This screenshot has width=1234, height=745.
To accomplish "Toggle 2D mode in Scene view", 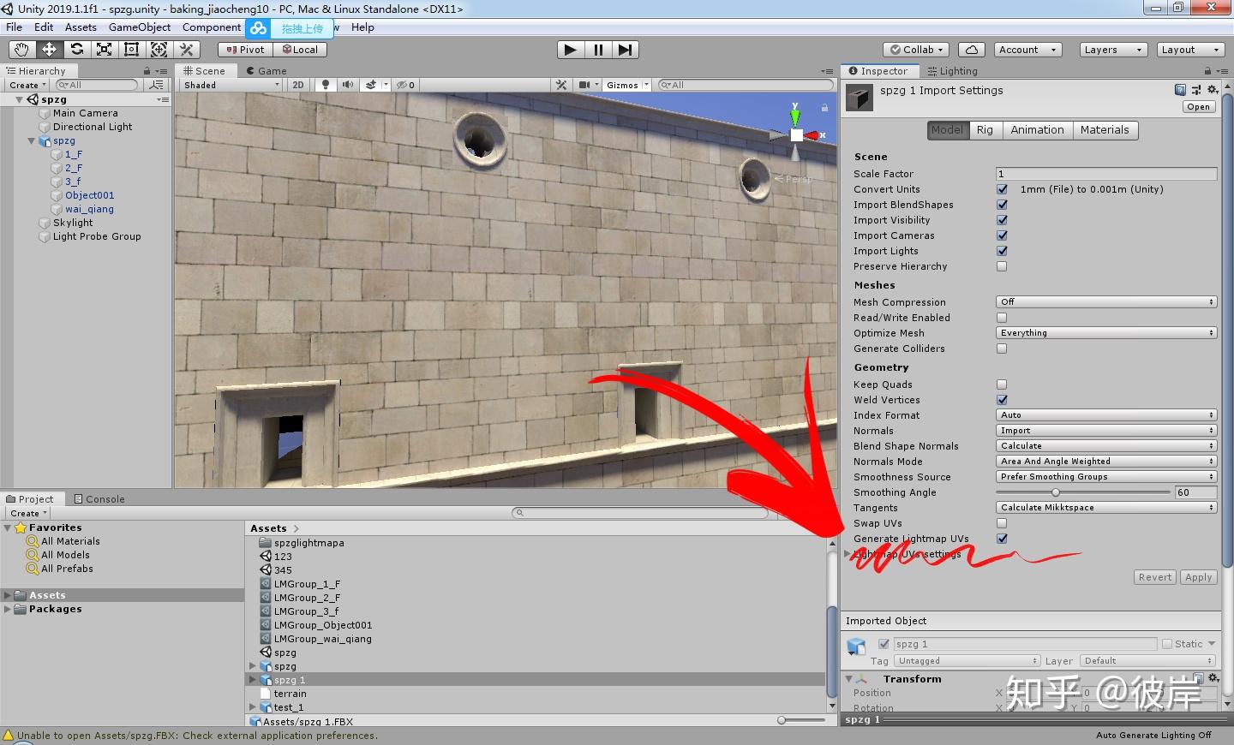I will click(x=298, y=85).
